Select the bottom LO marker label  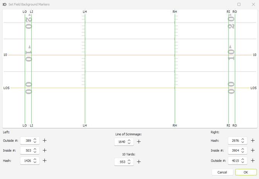pos(25,126)
